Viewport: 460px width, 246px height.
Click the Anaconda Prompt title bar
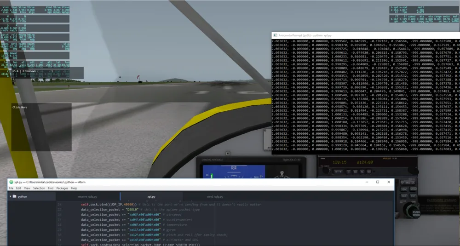[368, 35]
